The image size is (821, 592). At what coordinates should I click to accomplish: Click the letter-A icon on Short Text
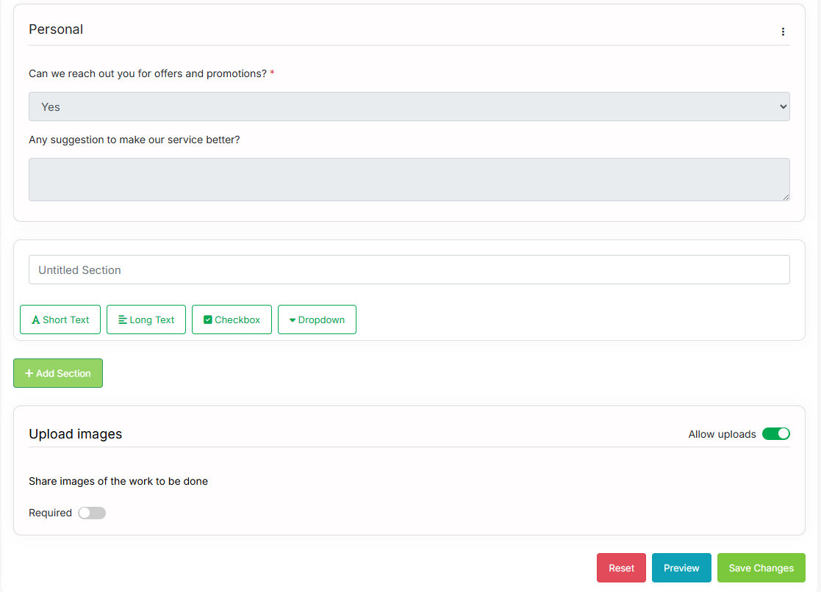pos(35,320)
